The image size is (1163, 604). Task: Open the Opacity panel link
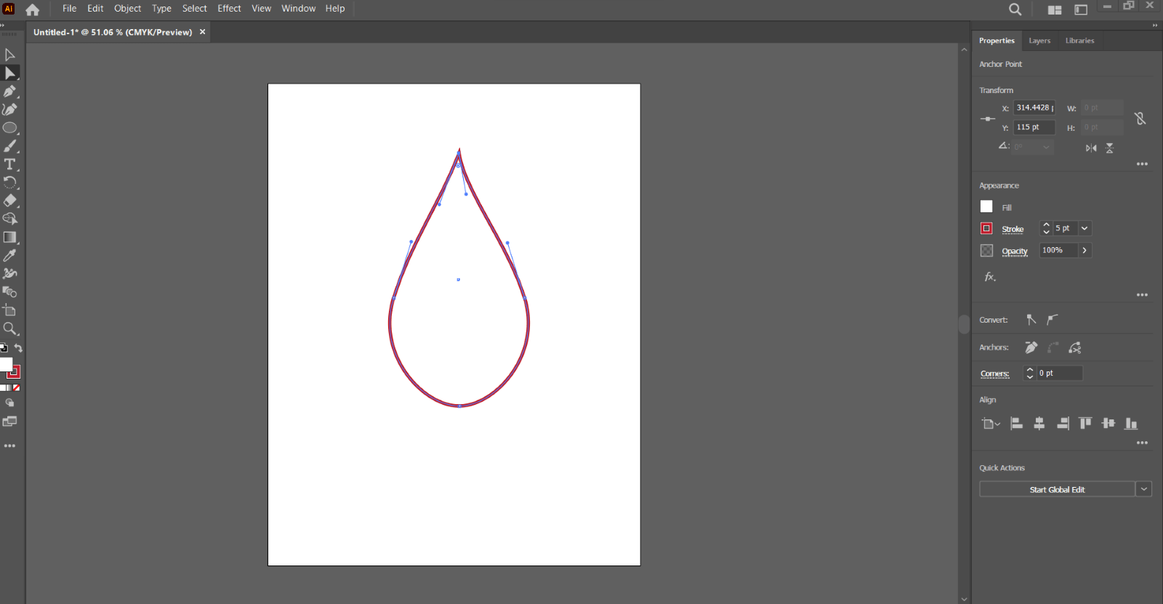(1015, 251)
